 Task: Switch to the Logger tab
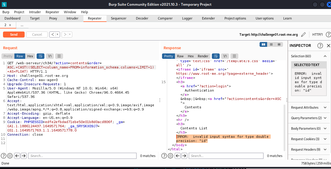pos(187,18)
